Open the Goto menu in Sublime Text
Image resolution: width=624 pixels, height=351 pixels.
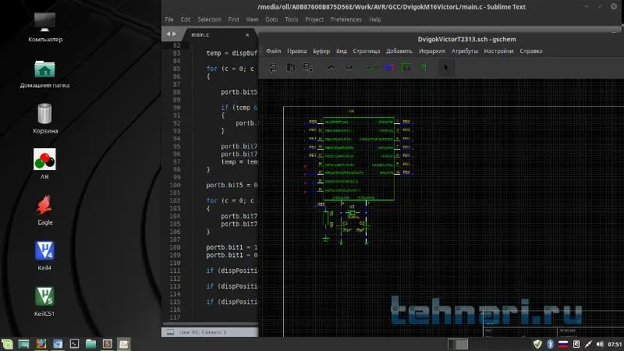[x=271, y=19]
